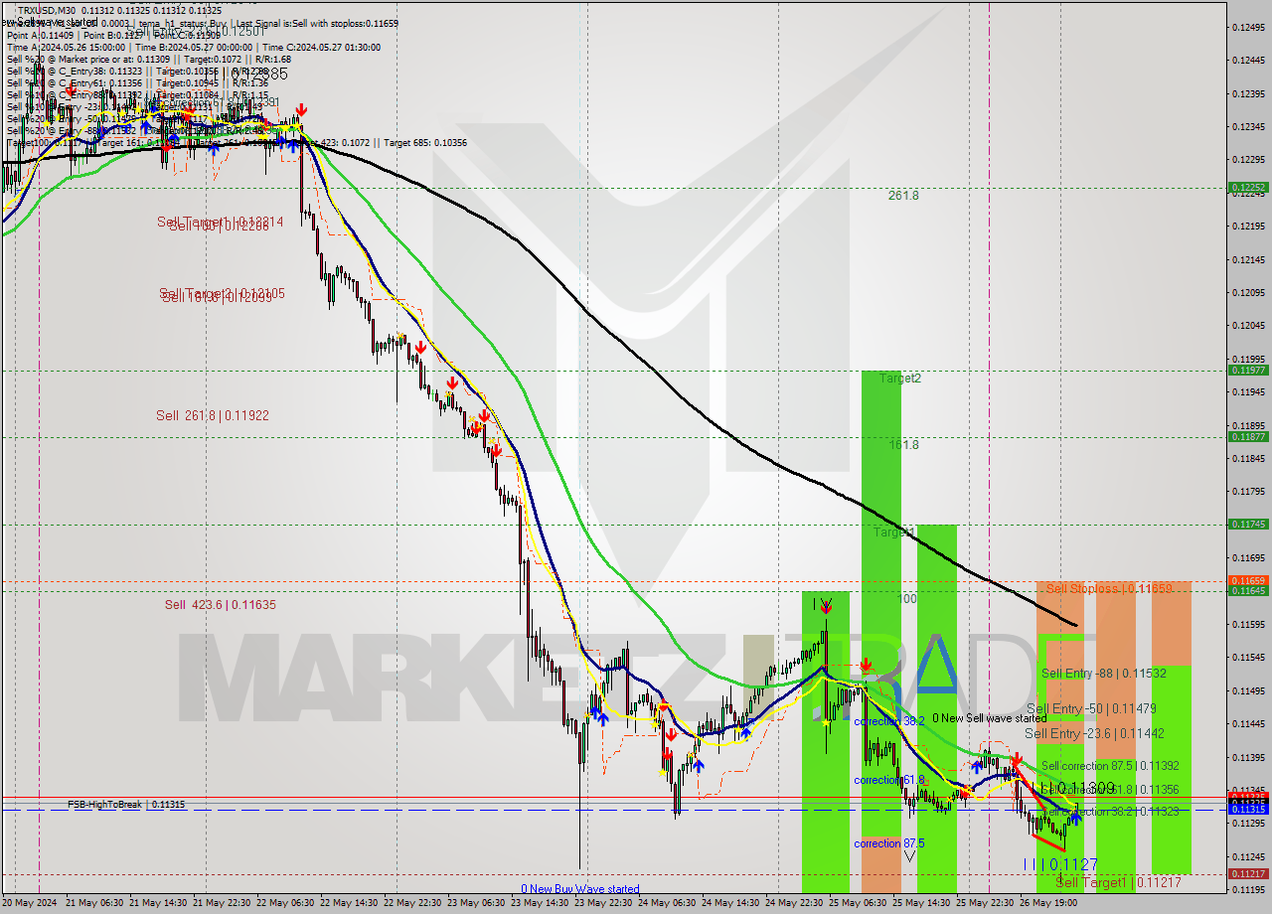Click green price tag 0.12252 on axis
Image resolution: width=1272 pixels, height=914 pixels.
point(1248,187)
